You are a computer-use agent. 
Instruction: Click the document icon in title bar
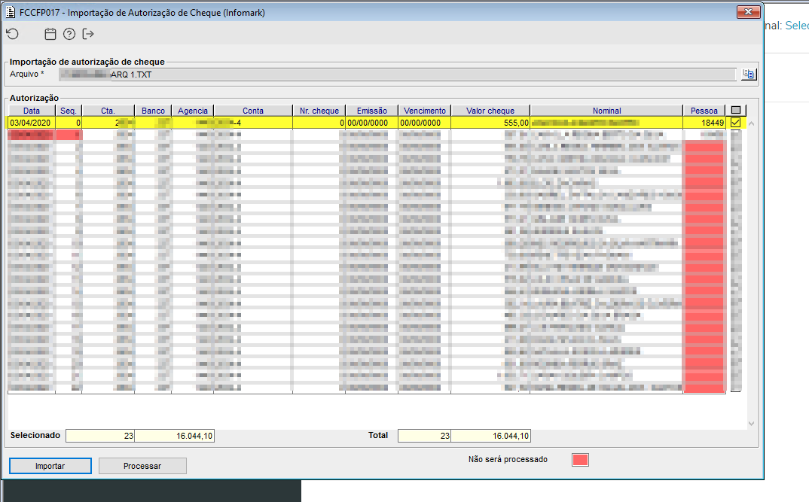click(x=11, y=12)
